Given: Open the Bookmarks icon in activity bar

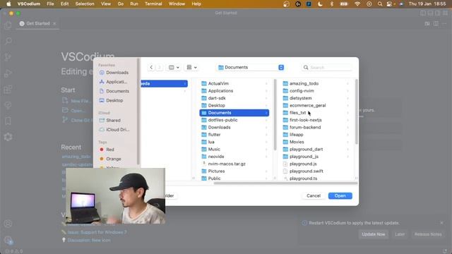Looking at the screenshot, I should 8,121.
